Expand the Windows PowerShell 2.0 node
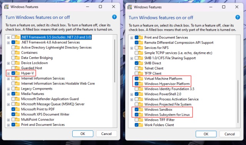246x145 pixels. (x=131, y=95)
